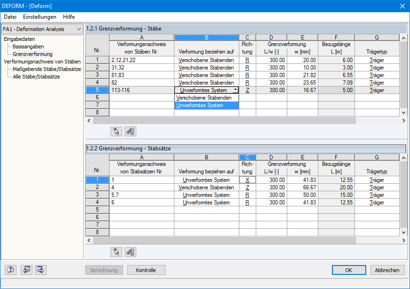Jump to previous table via left arrow icon
Viewport: 410px width, 289px height.
point(27,270)
